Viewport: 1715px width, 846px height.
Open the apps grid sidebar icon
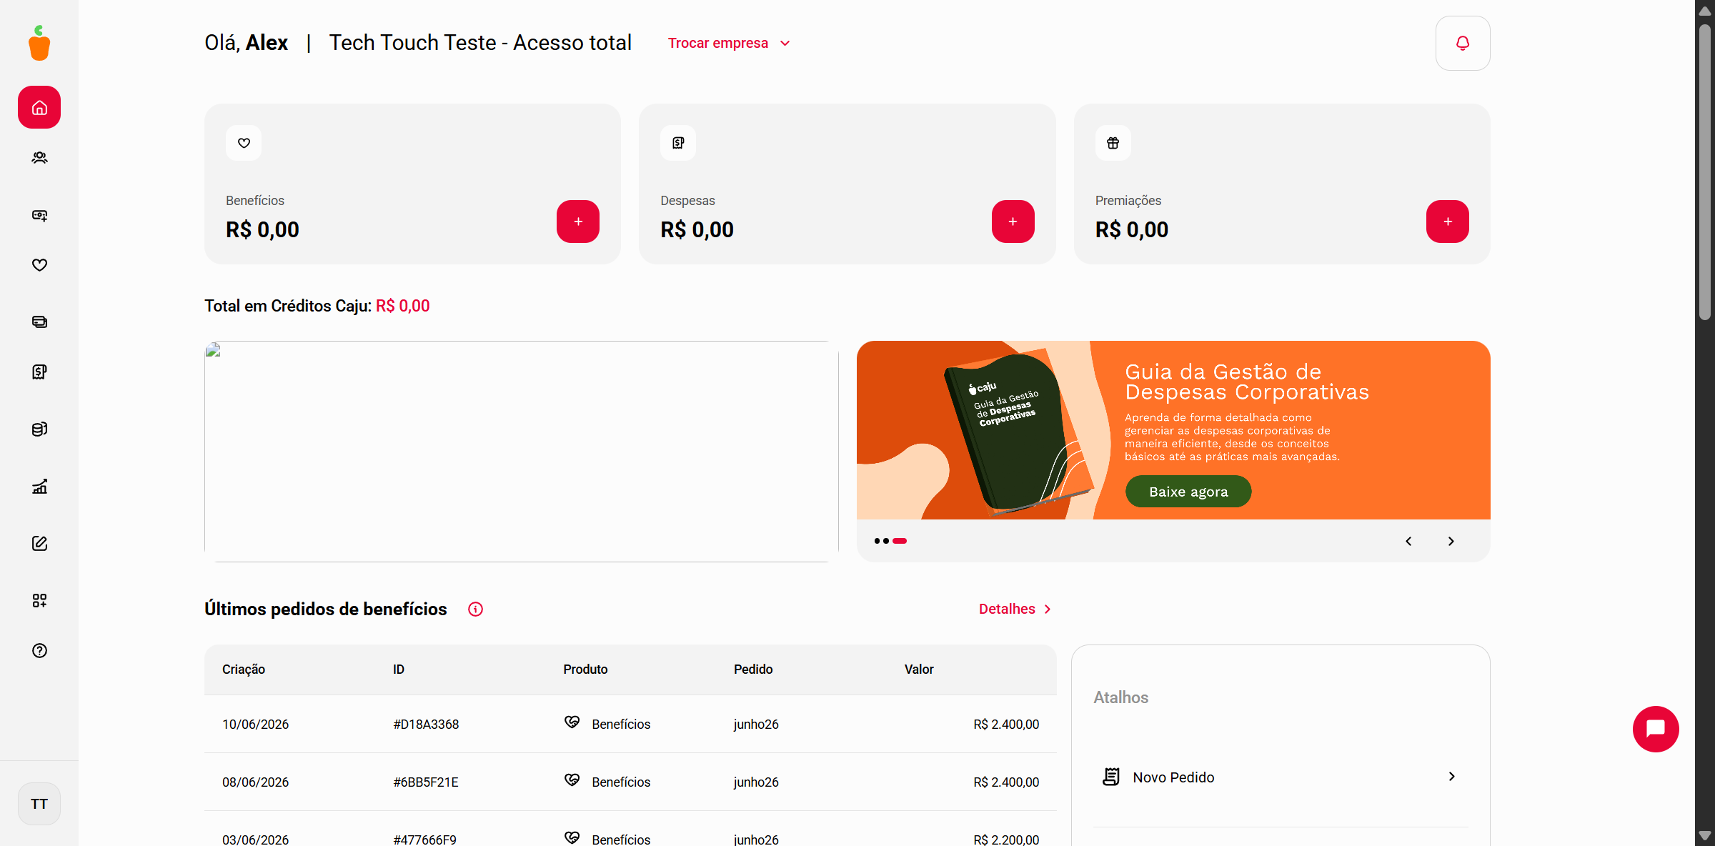pyautogui.click(x=39, y=601)
